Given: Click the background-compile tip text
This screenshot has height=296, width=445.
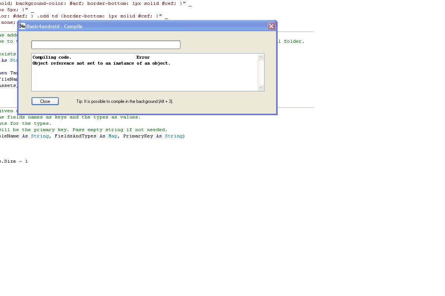Looking at the screenshot, I should [125, 101].
